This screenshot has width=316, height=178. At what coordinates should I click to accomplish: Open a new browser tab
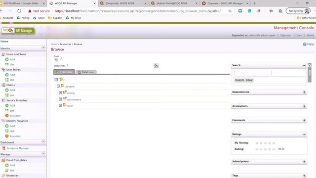(x=254, y=3)
